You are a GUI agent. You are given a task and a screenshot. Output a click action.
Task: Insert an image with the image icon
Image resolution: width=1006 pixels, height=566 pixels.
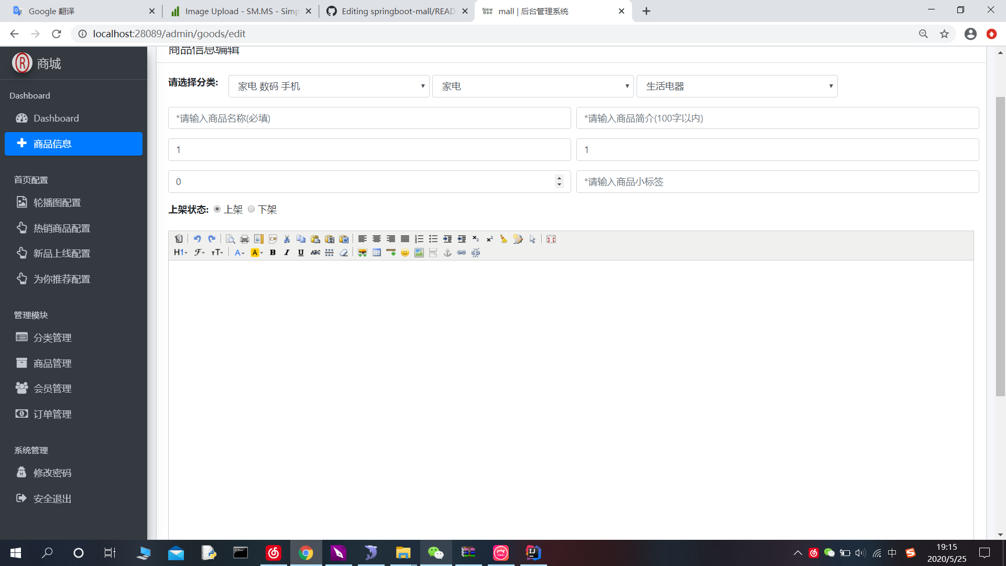[x=419, y=253]
